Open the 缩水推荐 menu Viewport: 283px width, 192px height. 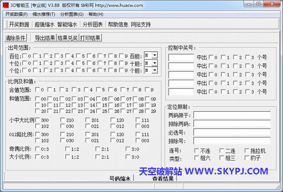[44, 14]
